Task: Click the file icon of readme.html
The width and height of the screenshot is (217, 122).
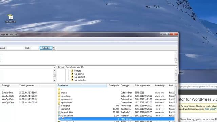Action: pyautogui.click(x=59, y=116)
